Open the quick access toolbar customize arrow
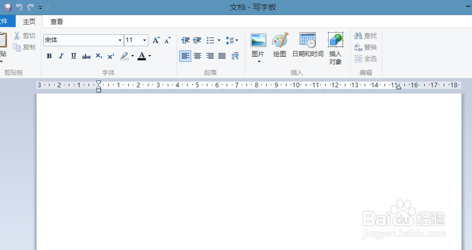This screenshot has width=472, height=250. click(40, 7)
